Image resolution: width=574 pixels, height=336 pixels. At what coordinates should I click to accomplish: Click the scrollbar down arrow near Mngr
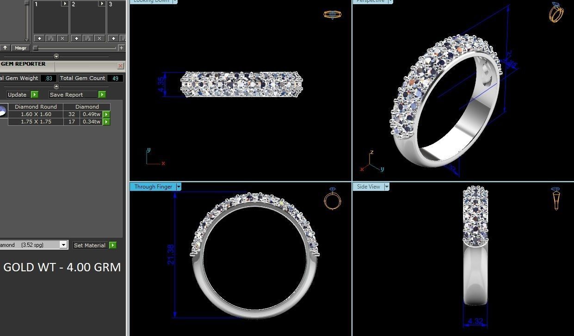[x=27, y=40]
